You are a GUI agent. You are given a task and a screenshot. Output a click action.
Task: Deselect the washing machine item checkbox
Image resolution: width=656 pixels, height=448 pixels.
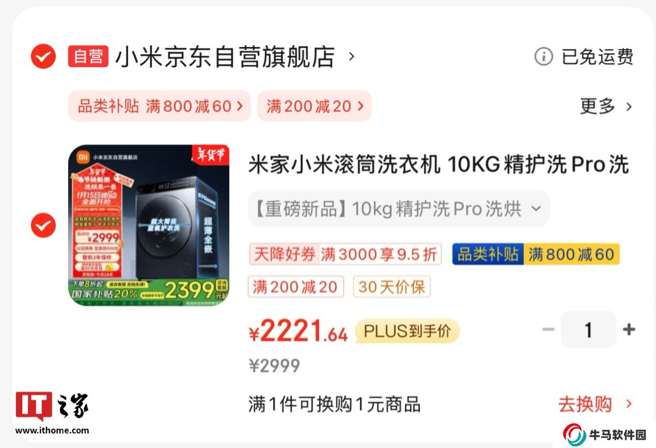click(43, 225)
